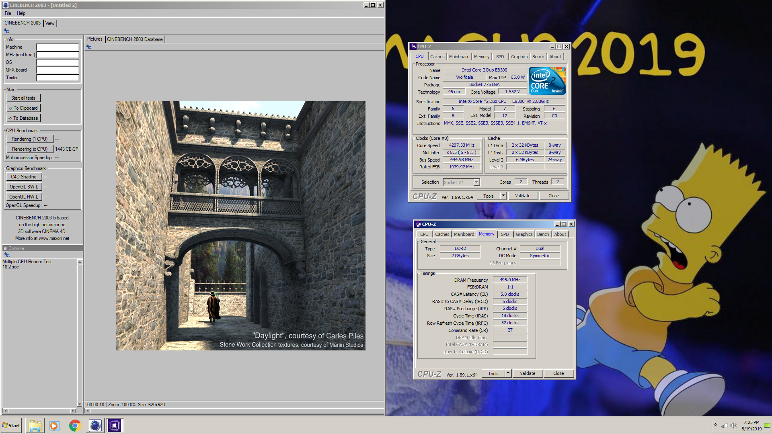This screenshot has height=434, width=772.
Task: Click the Start button
Action: click(11, 426)
